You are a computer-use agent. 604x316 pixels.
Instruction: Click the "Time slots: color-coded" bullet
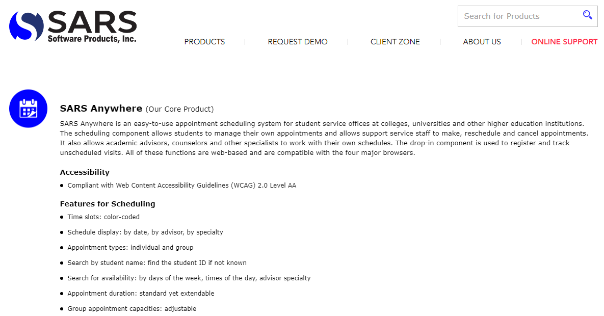(x=103, y=217)
